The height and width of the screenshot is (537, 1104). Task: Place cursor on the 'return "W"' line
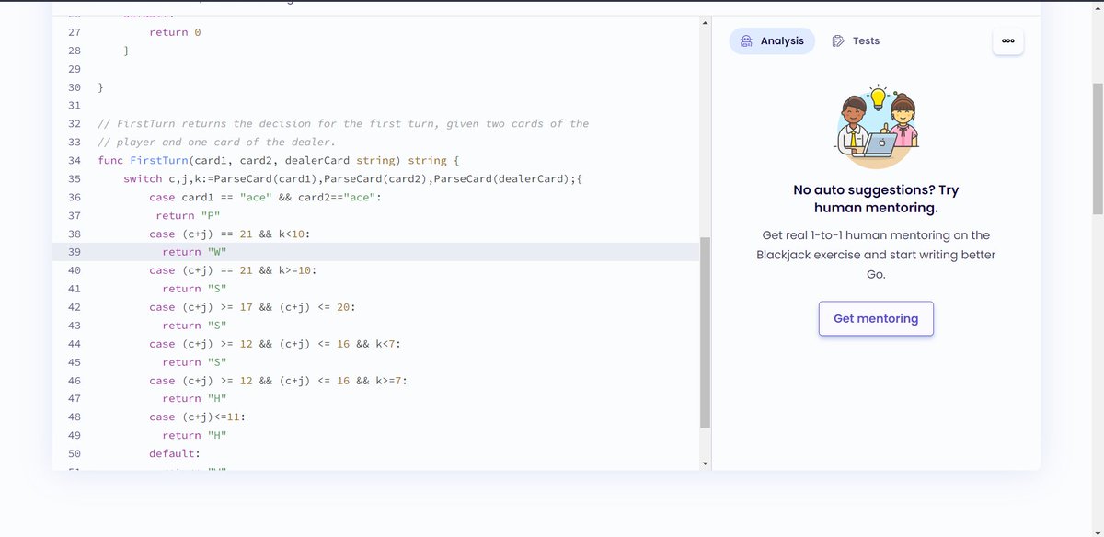(x=194, y=252)
